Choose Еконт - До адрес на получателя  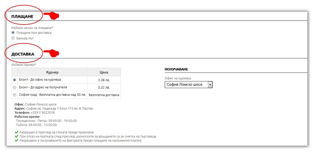[x=14, y=88]
